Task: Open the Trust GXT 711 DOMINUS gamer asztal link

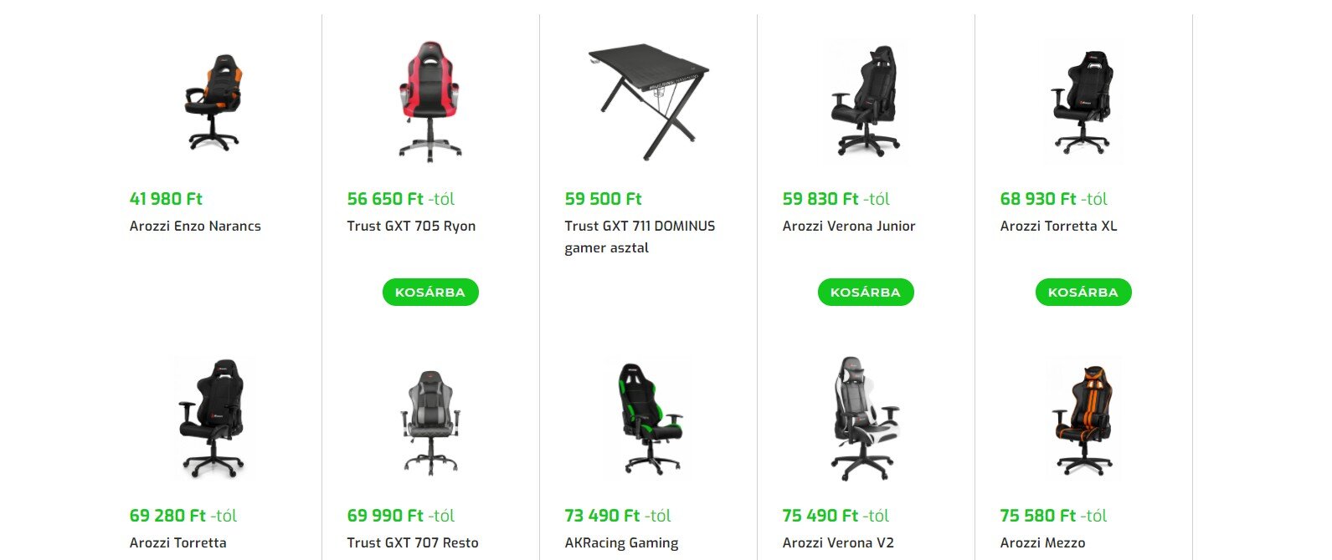Action: coord(640,237)
